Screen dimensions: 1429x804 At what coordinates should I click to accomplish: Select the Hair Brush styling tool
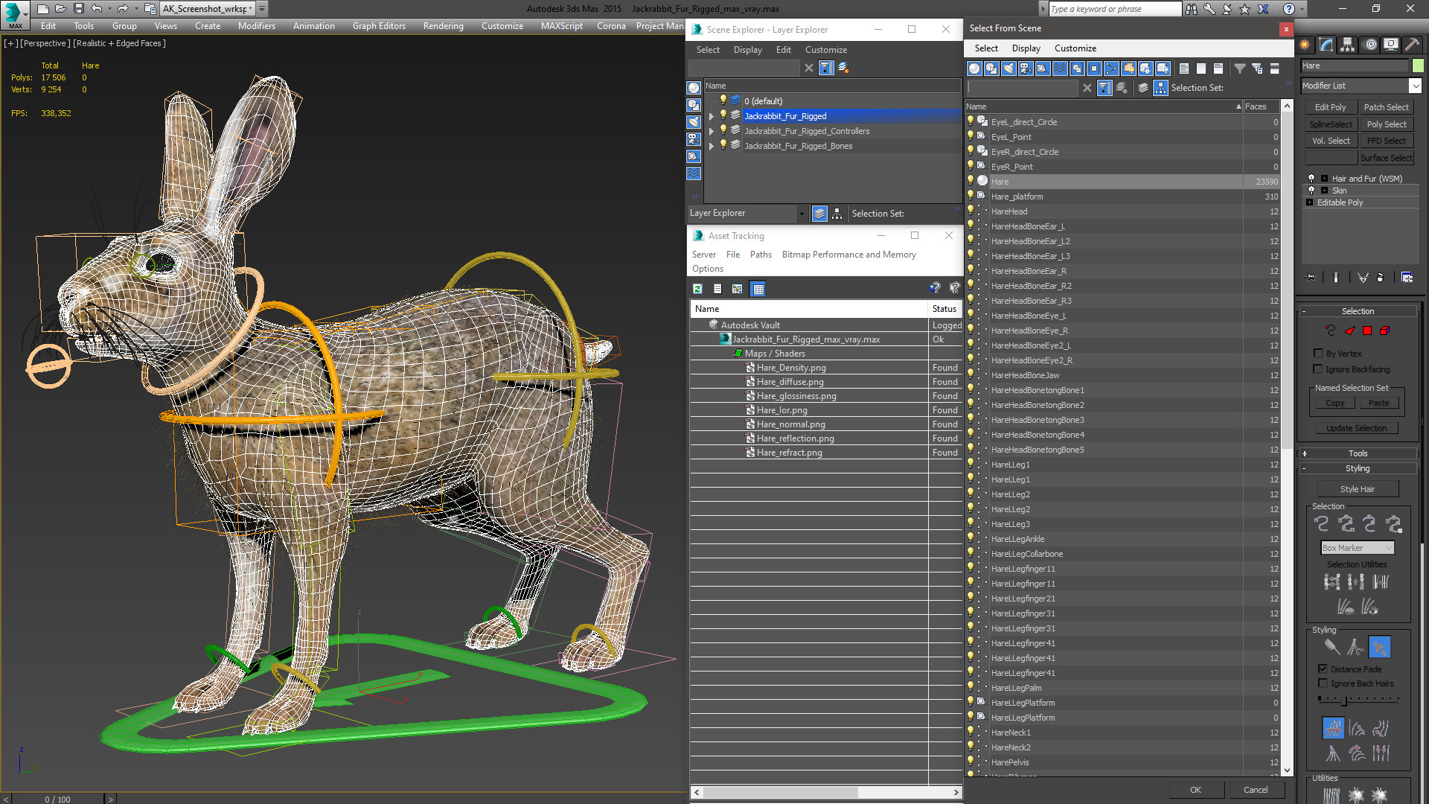(1332, 647)
